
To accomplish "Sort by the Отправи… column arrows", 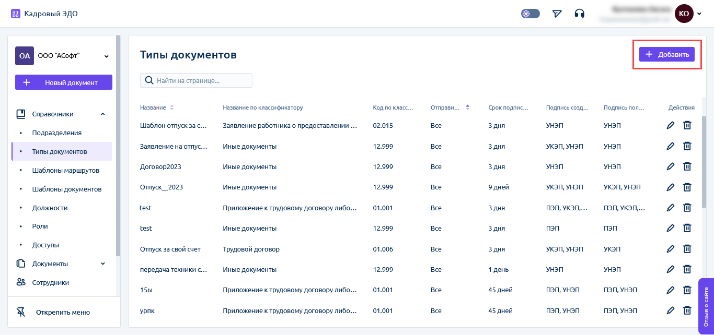I will tap(467, 107).
